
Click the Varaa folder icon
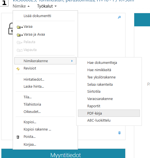(x=20, y=27)
